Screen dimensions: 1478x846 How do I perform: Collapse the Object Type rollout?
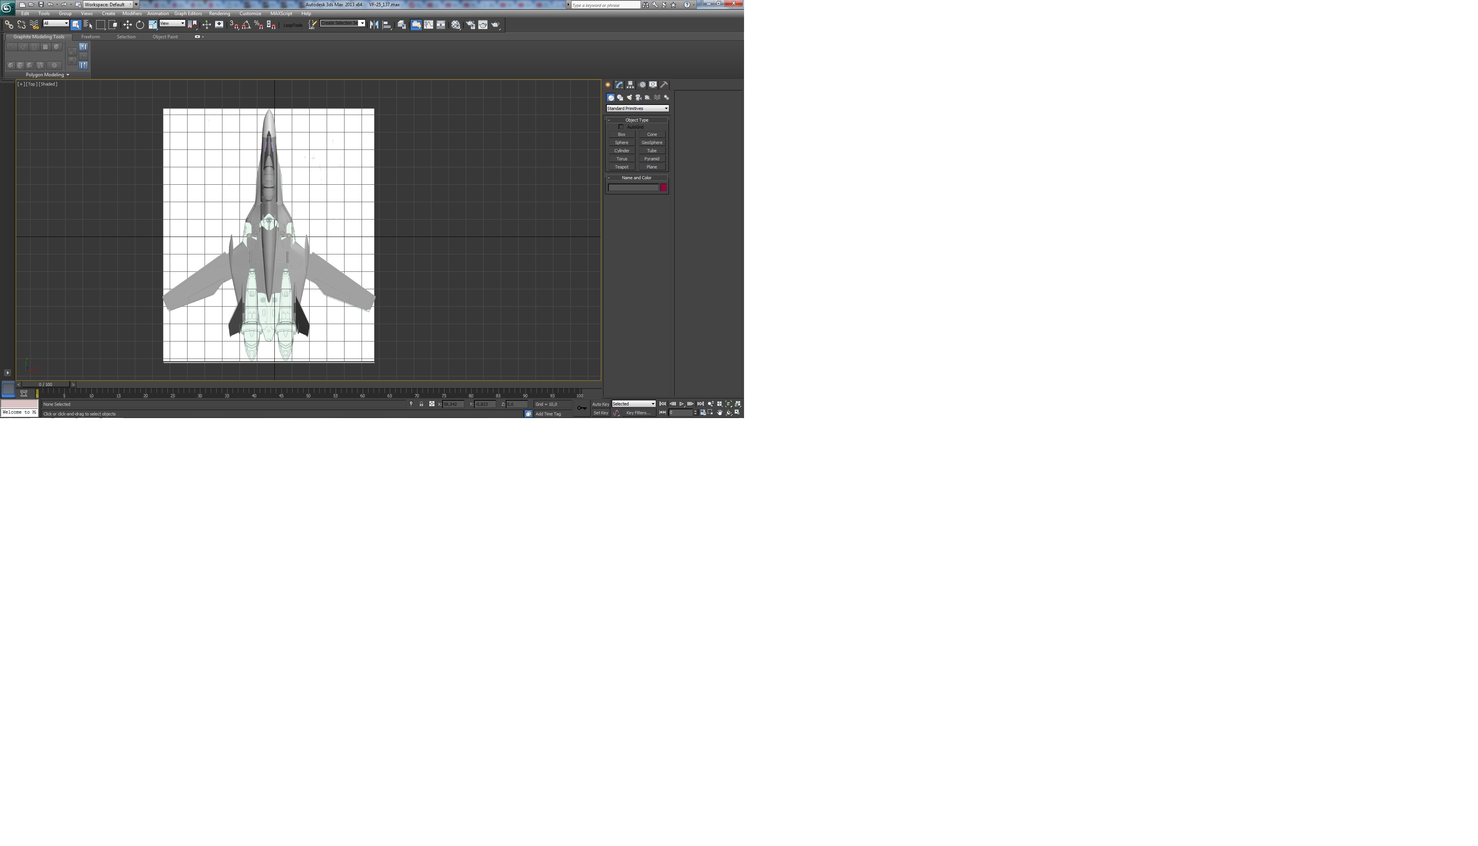pyautogui.click(x=637, y=120)
